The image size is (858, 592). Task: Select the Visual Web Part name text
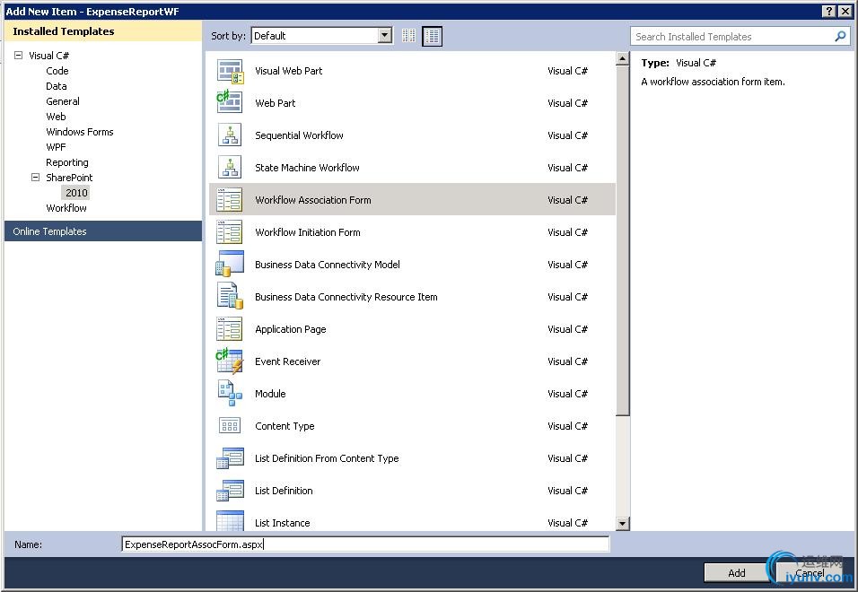point(288,71)
